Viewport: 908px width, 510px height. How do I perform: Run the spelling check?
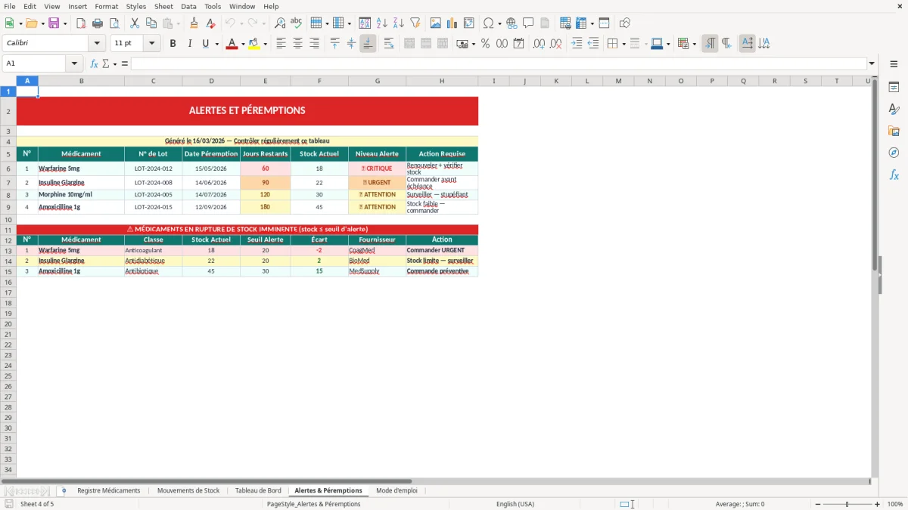(x=297, y=23)
